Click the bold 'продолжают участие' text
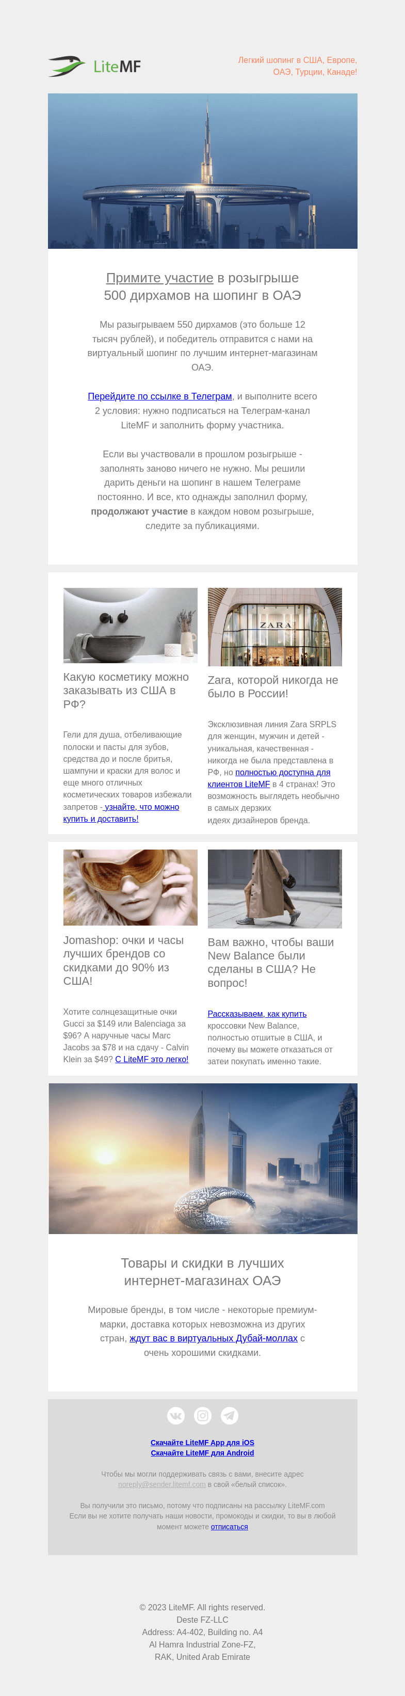405x1696 pixels. click(140, 511)
